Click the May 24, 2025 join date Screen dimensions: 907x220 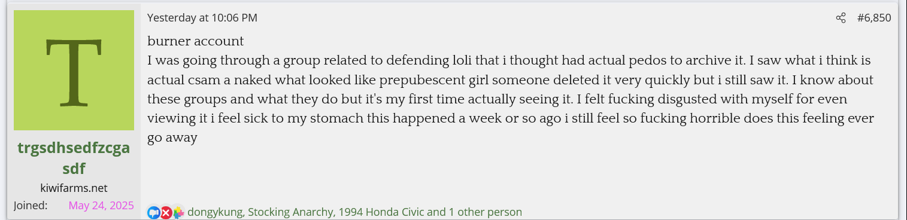coord(101,206)
